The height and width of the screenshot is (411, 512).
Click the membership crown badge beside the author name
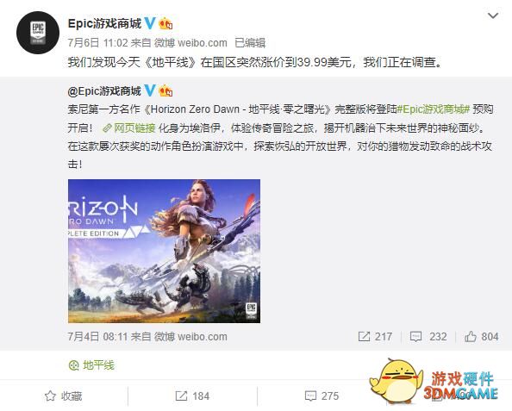pyautogui.click(x=165, y=23)
